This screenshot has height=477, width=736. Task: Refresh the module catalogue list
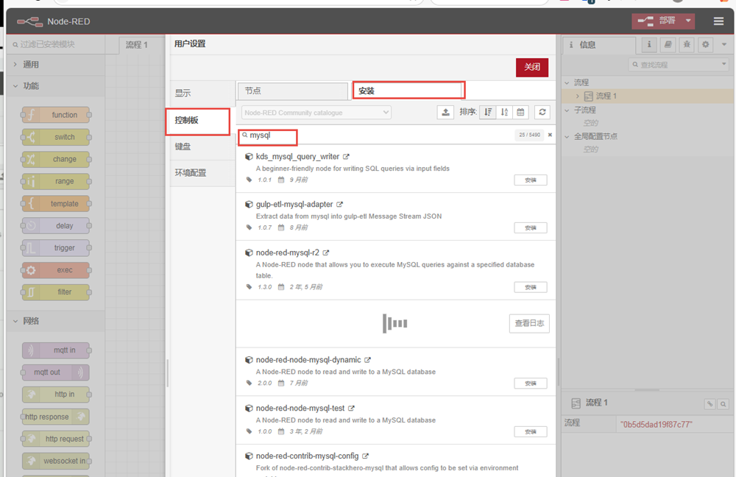(542, 112)
